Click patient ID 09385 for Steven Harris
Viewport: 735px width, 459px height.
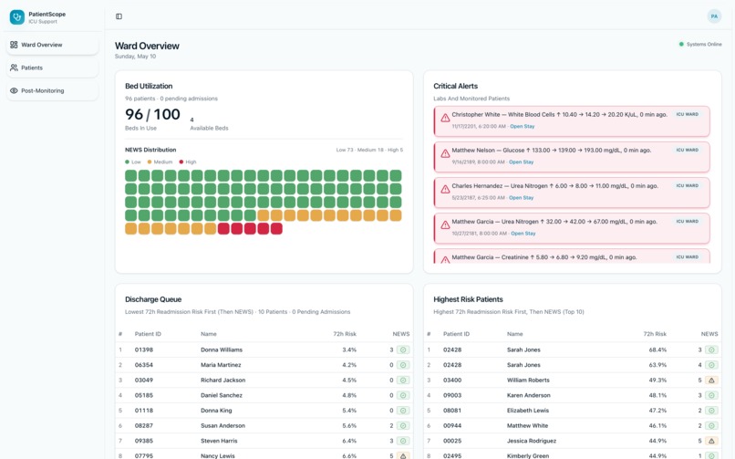144,441
